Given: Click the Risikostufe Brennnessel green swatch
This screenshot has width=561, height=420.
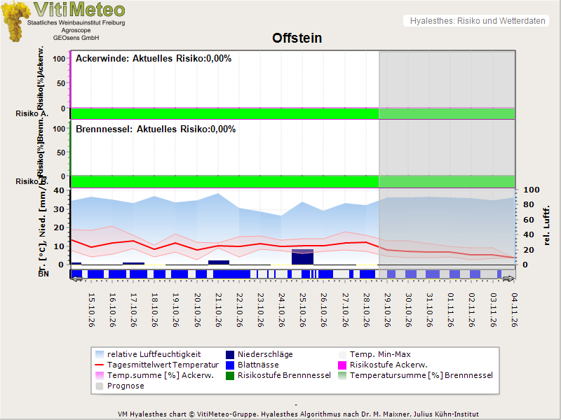Looking at the screenshot, I should tap(230, 376).
